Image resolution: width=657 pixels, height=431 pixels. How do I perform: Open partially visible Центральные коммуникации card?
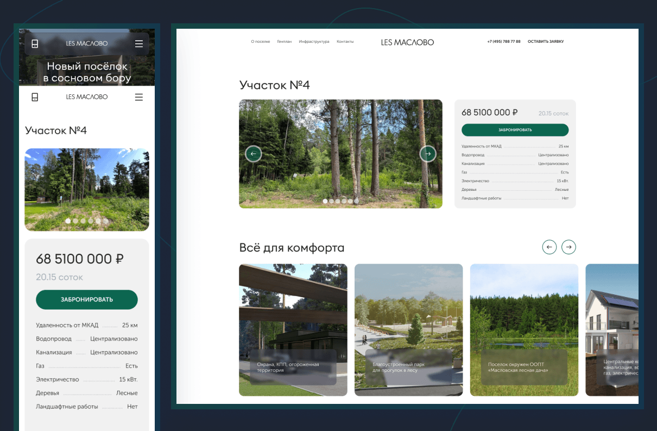(x=612, y=330)
